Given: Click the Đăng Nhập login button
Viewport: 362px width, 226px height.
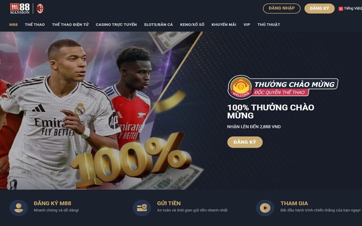Looking at the screenshot, I should (281, 9).
